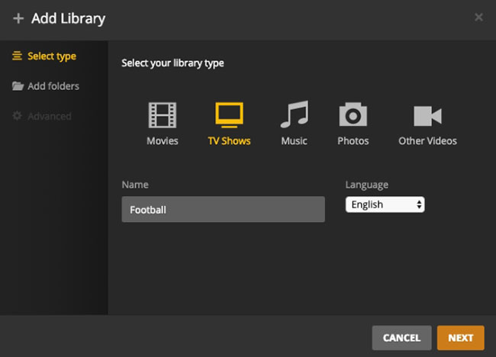Choose the Other Videos camcorder icon

(x=427, y=115)
